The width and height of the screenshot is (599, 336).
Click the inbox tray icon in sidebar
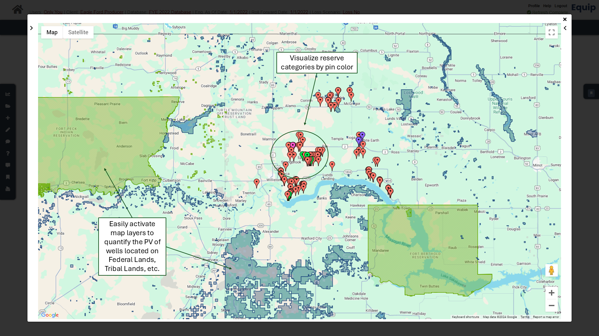[8, 189]
